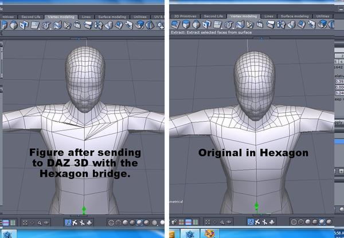Open 3D Primitives tab in Original in Hexagon window
Image resolution: width=344 pixels, height=238 pixels.
[x=185, y=17]
